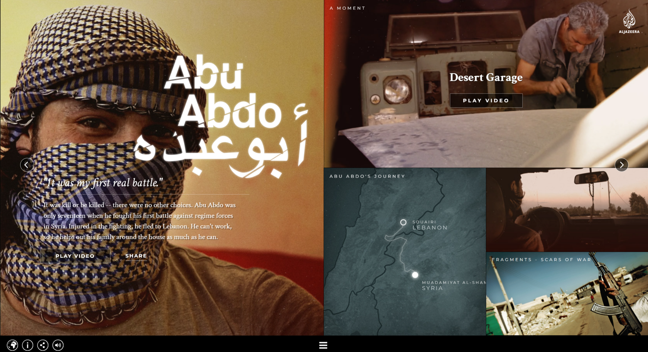
Task: Select the Souairi Lebanon map marker
Action: coord(403,222)
